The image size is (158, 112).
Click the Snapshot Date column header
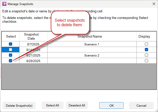(33, 36)
